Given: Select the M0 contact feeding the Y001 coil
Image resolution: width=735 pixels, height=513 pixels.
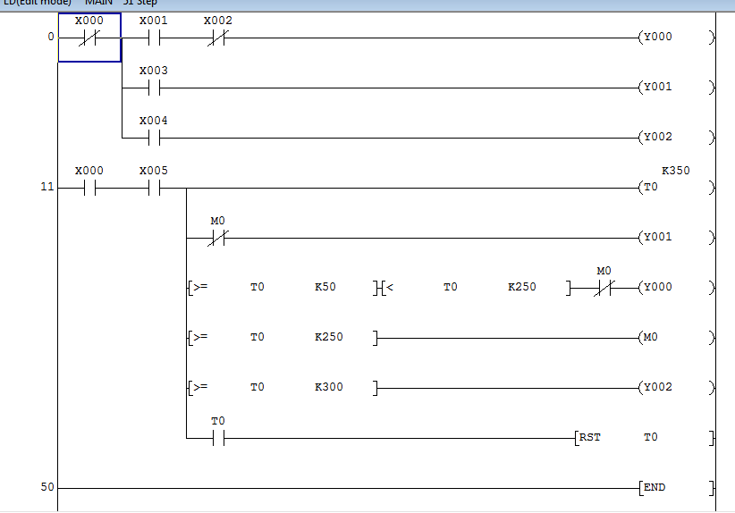Looking at the screenshot, I should click(x=218, y=238).
